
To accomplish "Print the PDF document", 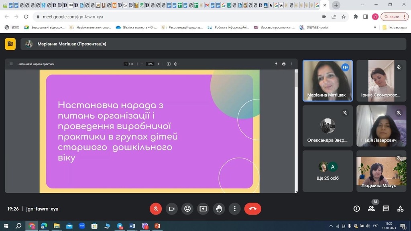I will click(284, 64).
